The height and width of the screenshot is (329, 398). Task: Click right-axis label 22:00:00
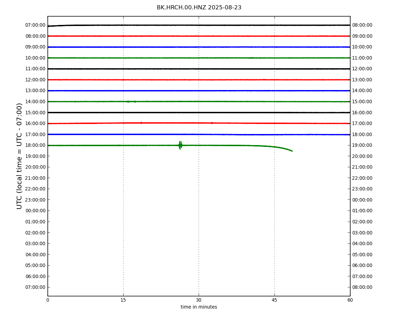click(362, 178)
